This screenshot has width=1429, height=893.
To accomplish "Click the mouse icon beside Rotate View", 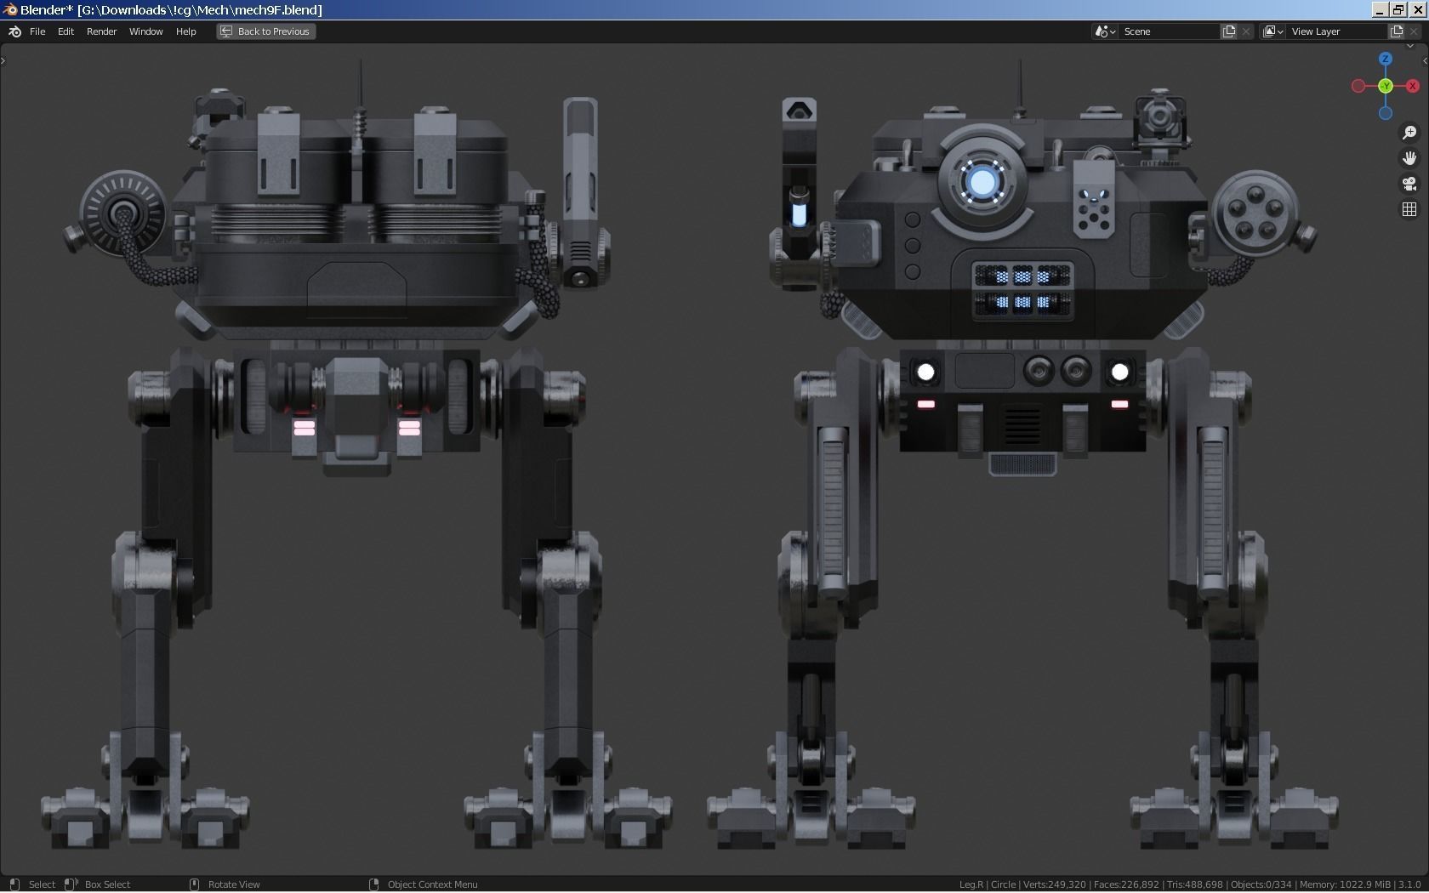I will pyautogui.click(x=194, y=884).
